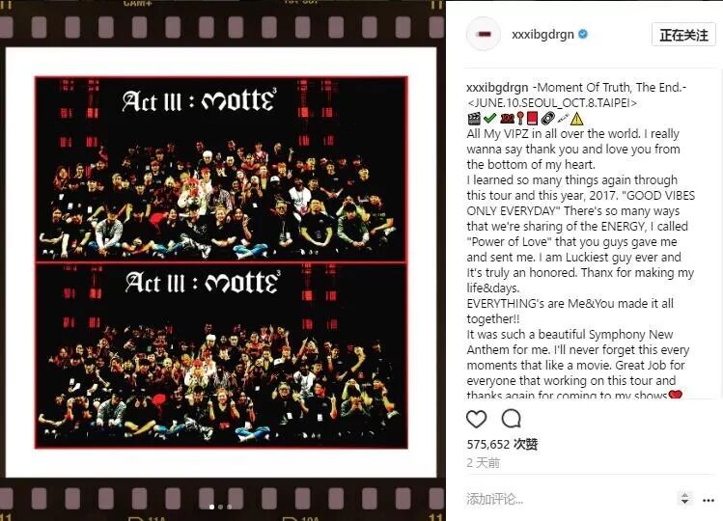This screenshot has width=723, height=521.
Task: Select third carousel dot indicator
Action: 229,507
